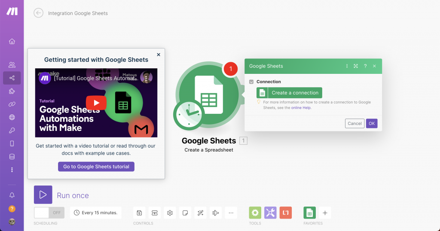
Task: Open the red Text parser brackets icon
Action: [286, 213]
